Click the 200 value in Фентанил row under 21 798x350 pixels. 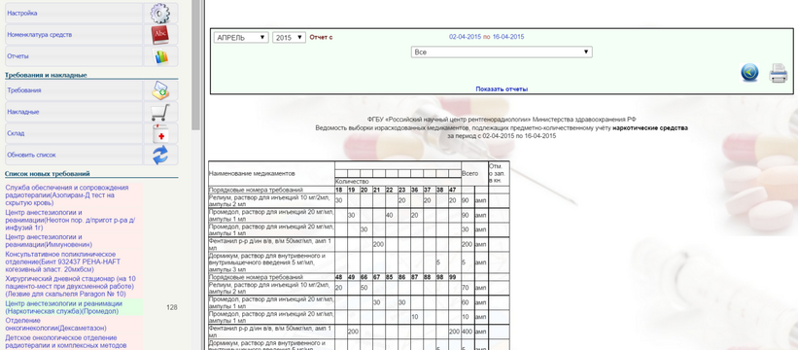[379, 245]
